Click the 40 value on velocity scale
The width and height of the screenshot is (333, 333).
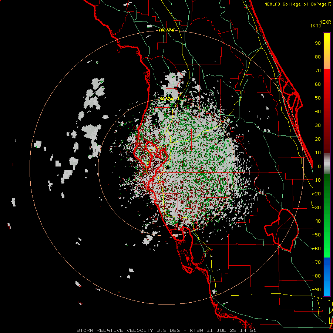coord(318,111)
